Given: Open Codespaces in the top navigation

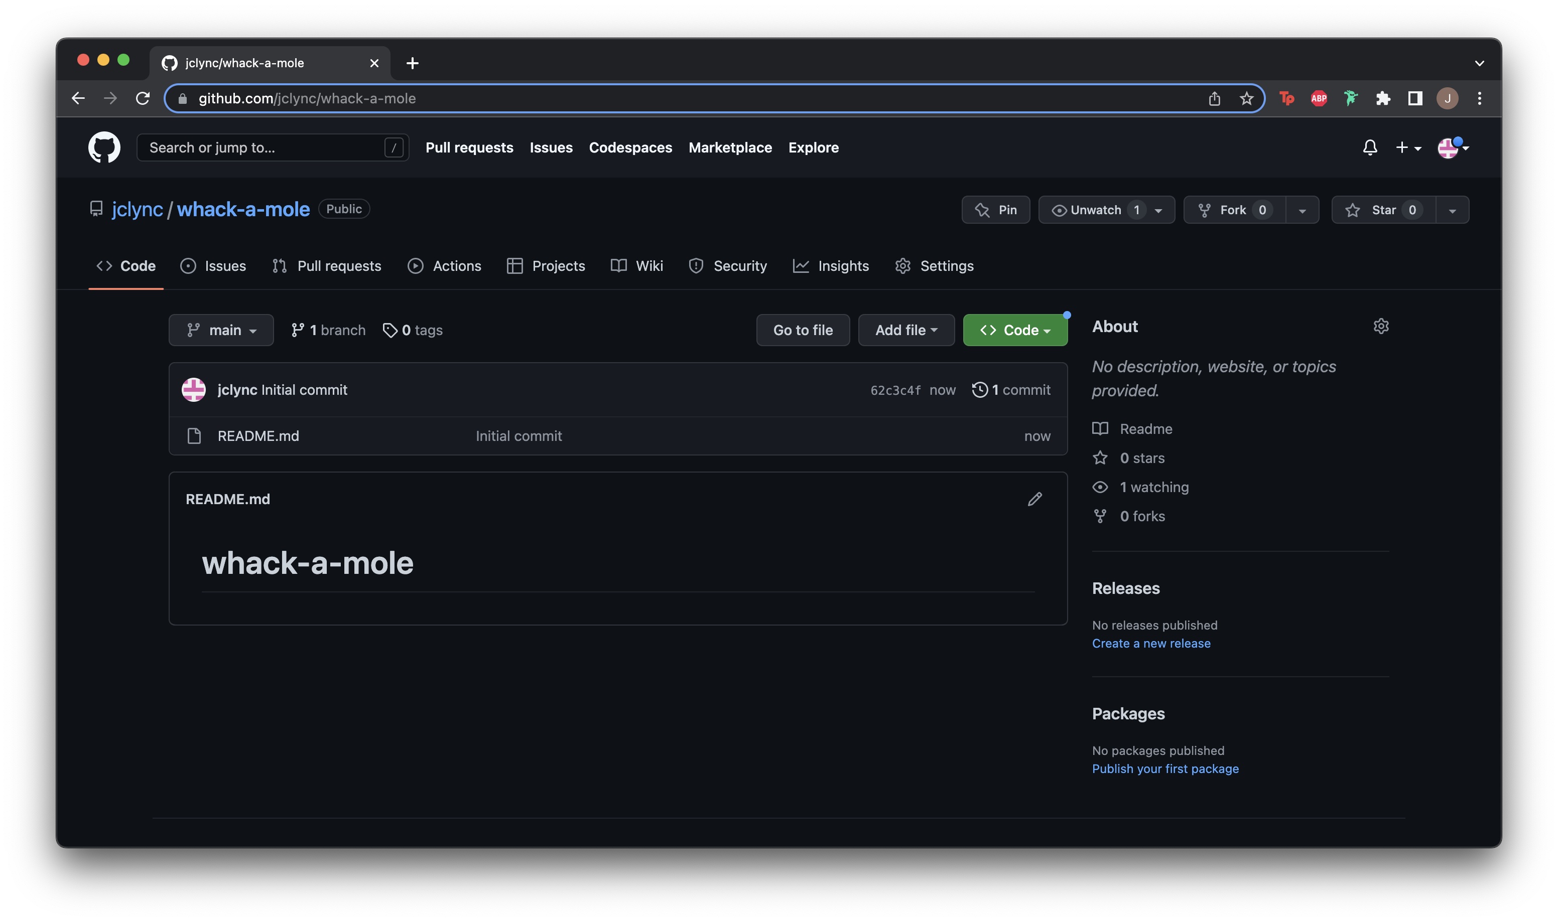Looking at the screenshot, I should pos(630,147).
